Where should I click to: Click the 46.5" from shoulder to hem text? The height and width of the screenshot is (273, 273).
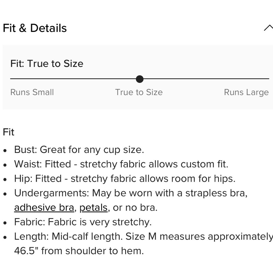pos(79,251)
